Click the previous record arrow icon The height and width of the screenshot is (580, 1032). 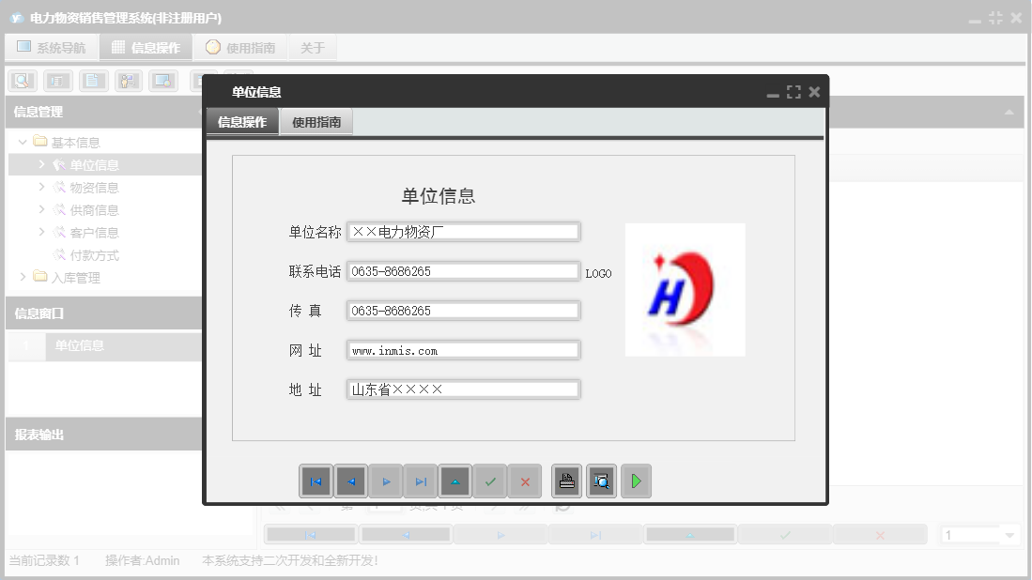[x=351, y=481]
